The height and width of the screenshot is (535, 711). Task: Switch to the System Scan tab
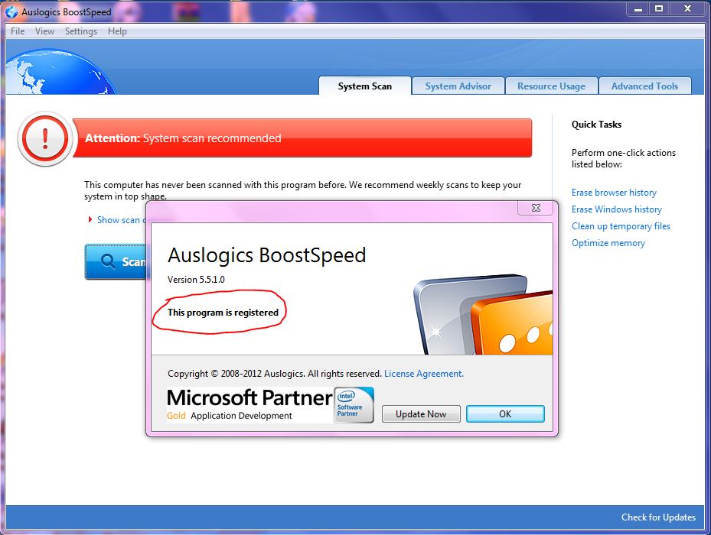coord(365,86)
